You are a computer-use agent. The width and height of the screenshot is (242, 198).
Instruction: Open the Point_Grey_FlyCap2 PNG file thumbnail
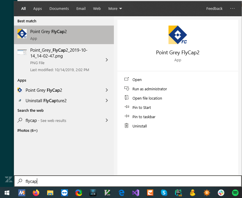tap(22, 52)
